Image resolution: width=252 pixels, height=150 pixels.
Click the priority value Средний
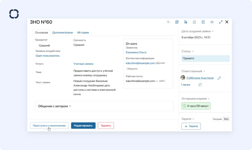pos(44,45)
